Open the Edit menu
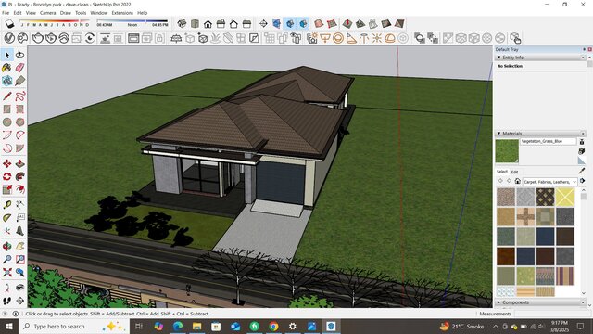This screenshot has width=593, height=334. pyautogui.click(x=18, y=13)
